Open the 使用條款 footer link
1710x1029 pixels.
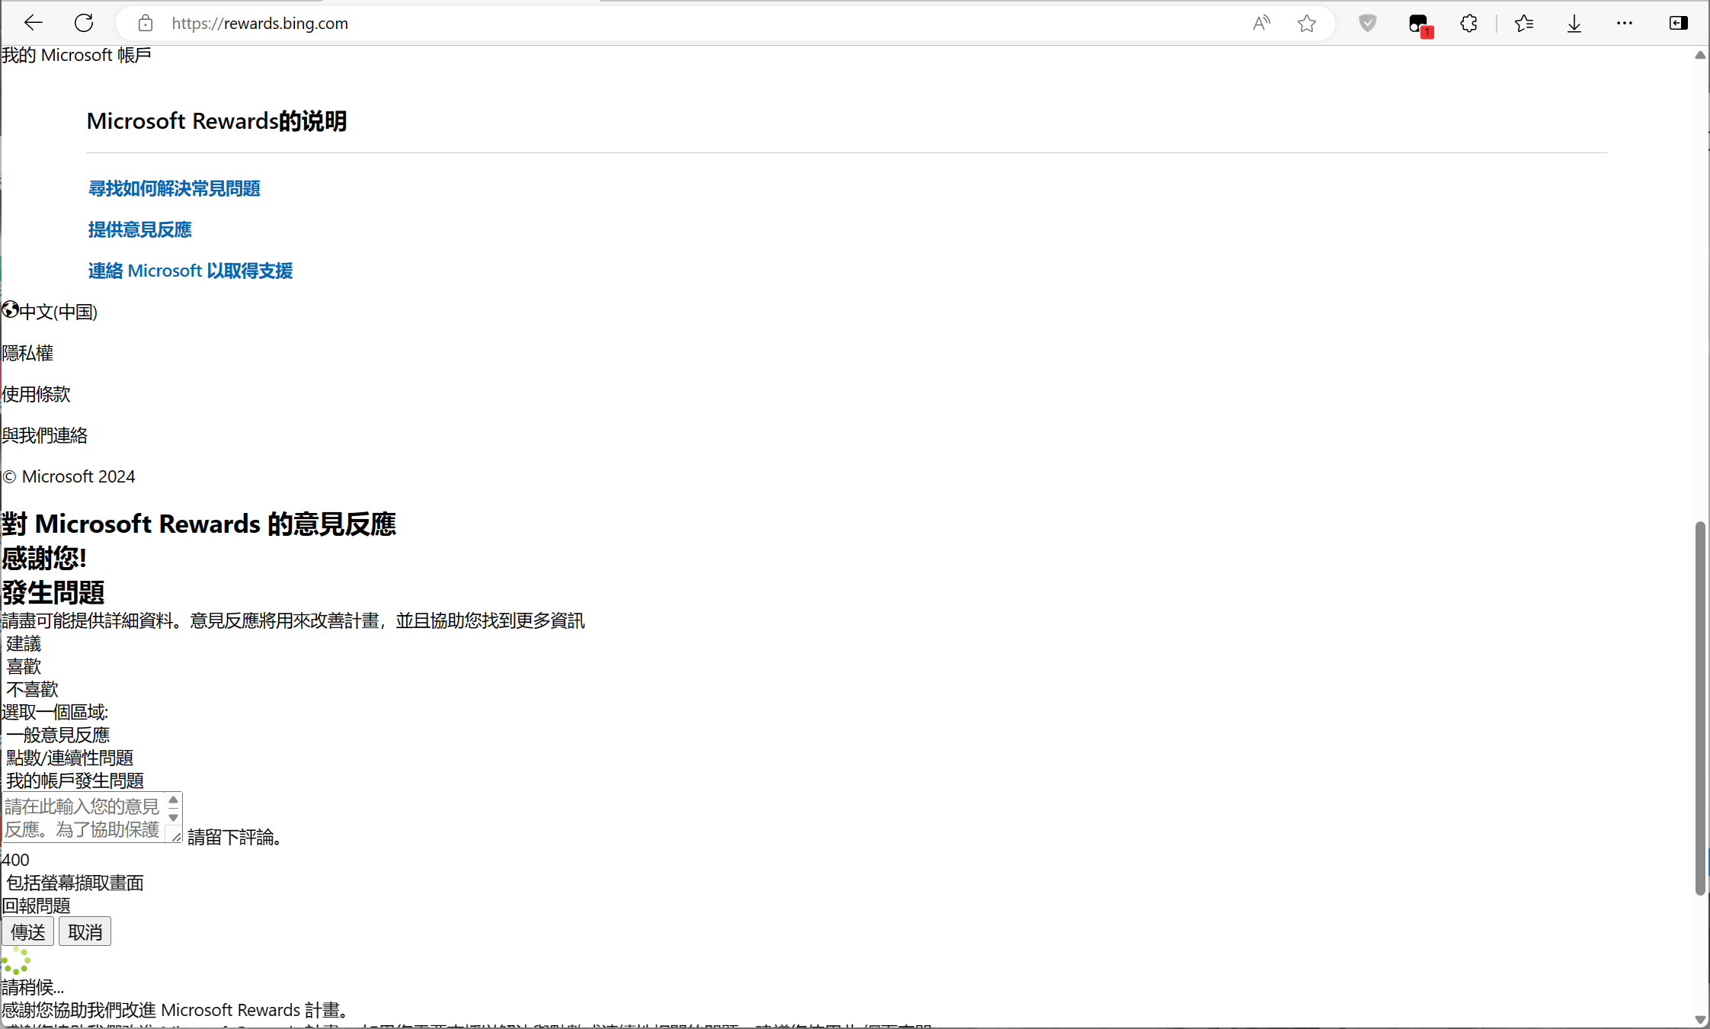(36, 394)
